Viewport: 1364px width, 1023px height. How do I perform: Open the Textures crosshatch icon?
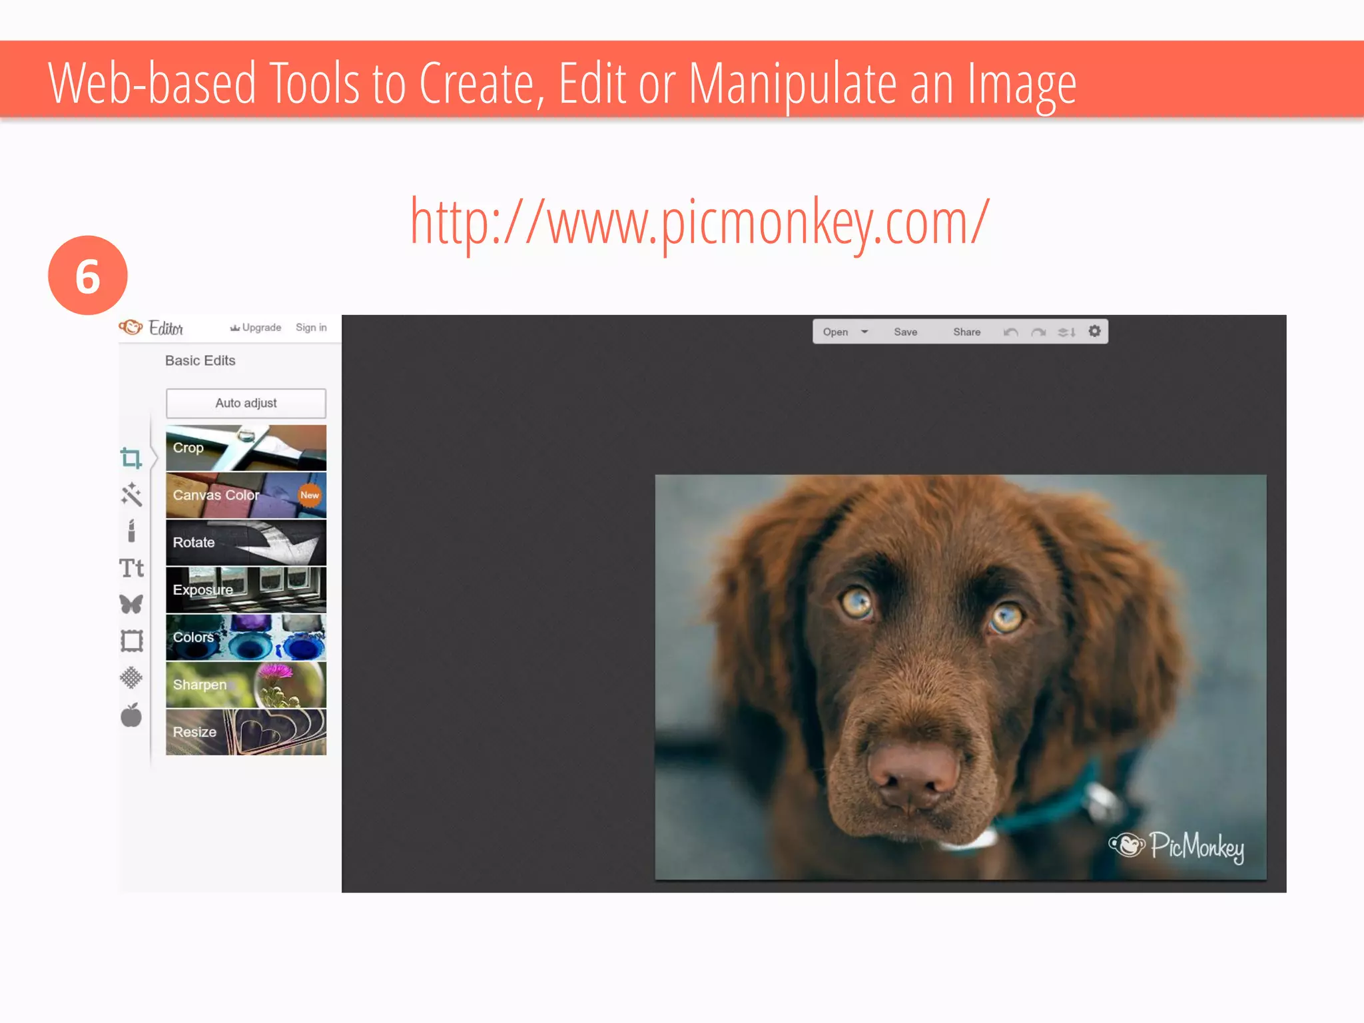(131, 678)
